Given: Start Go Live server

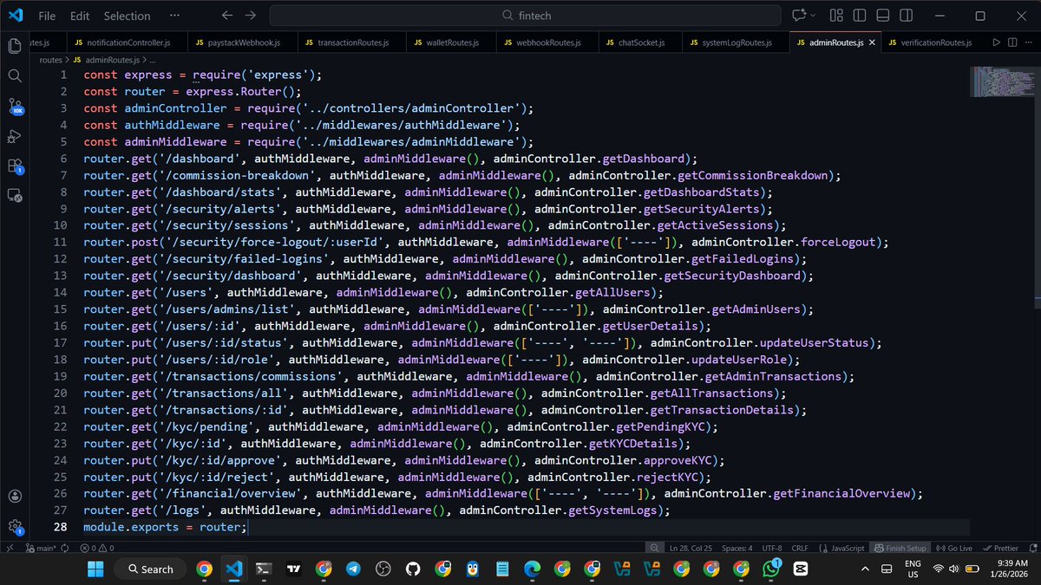Looking at the screenshot, I should [x=953, y=548].
